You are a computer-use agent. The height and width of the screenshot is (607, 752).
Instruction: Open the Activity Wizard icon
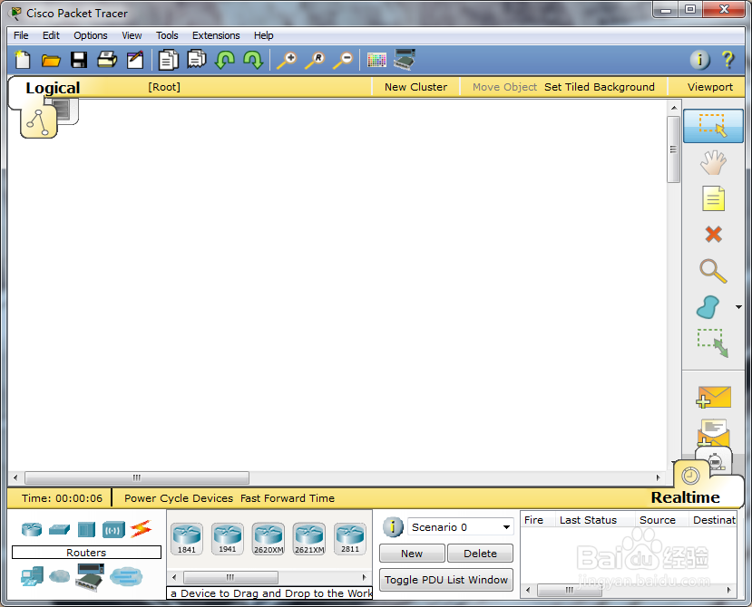click(135, 60)
